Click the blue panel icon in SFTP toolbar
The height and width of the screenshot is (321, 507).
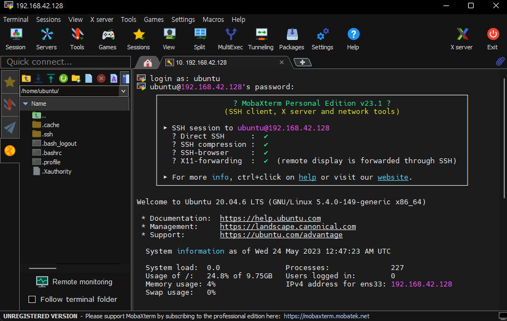point(125,78)
